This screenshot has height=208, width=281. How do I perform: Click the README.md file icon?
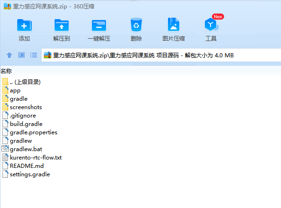pos(6,166)
